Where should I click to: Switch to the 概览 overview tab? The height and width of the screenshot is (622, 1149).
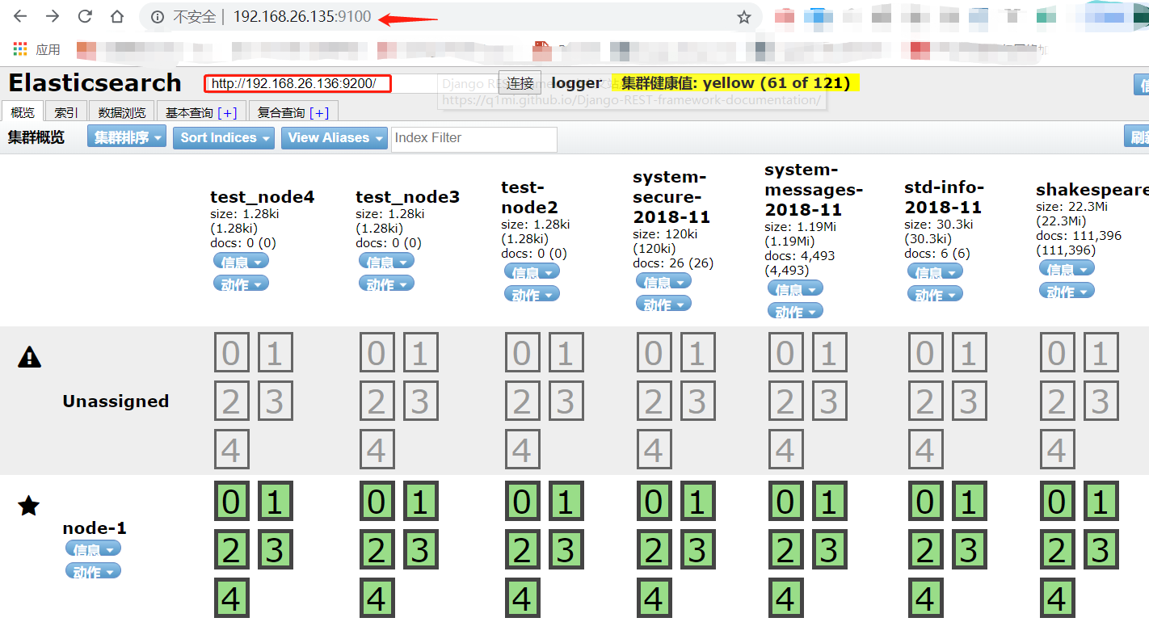23,112
